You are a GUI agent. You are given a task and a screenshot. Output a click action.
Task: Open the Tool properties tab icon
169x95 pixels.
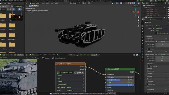pyautogui.click(x=143, y=23)
